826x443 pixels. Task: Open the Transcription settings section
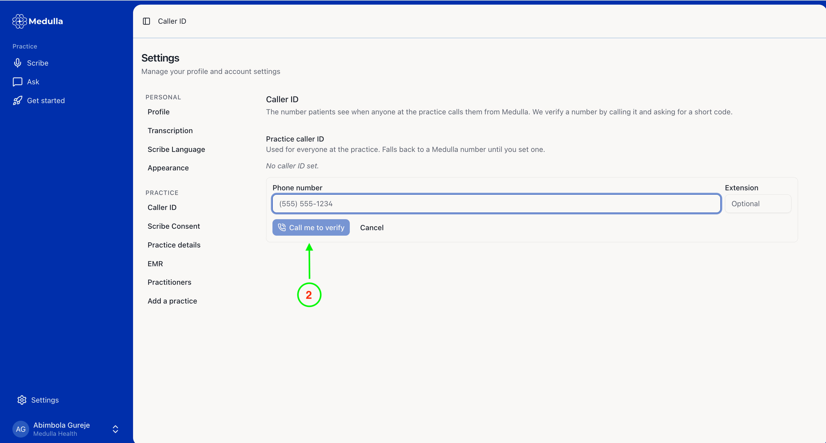[170, 131]
